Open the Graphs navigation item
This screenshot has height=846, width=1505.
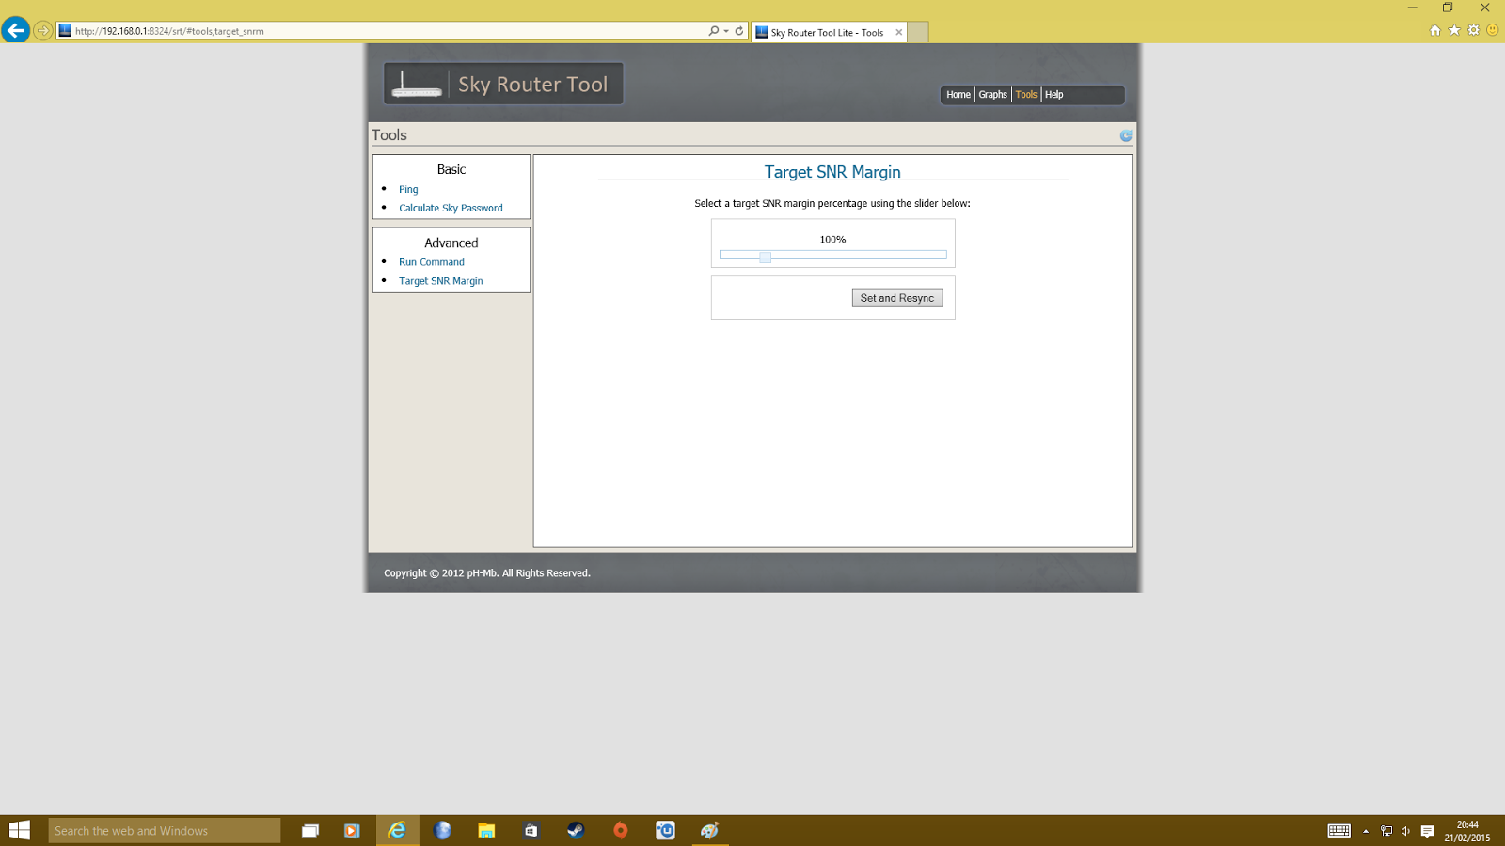pyautogui.click(x=993, y=95)
